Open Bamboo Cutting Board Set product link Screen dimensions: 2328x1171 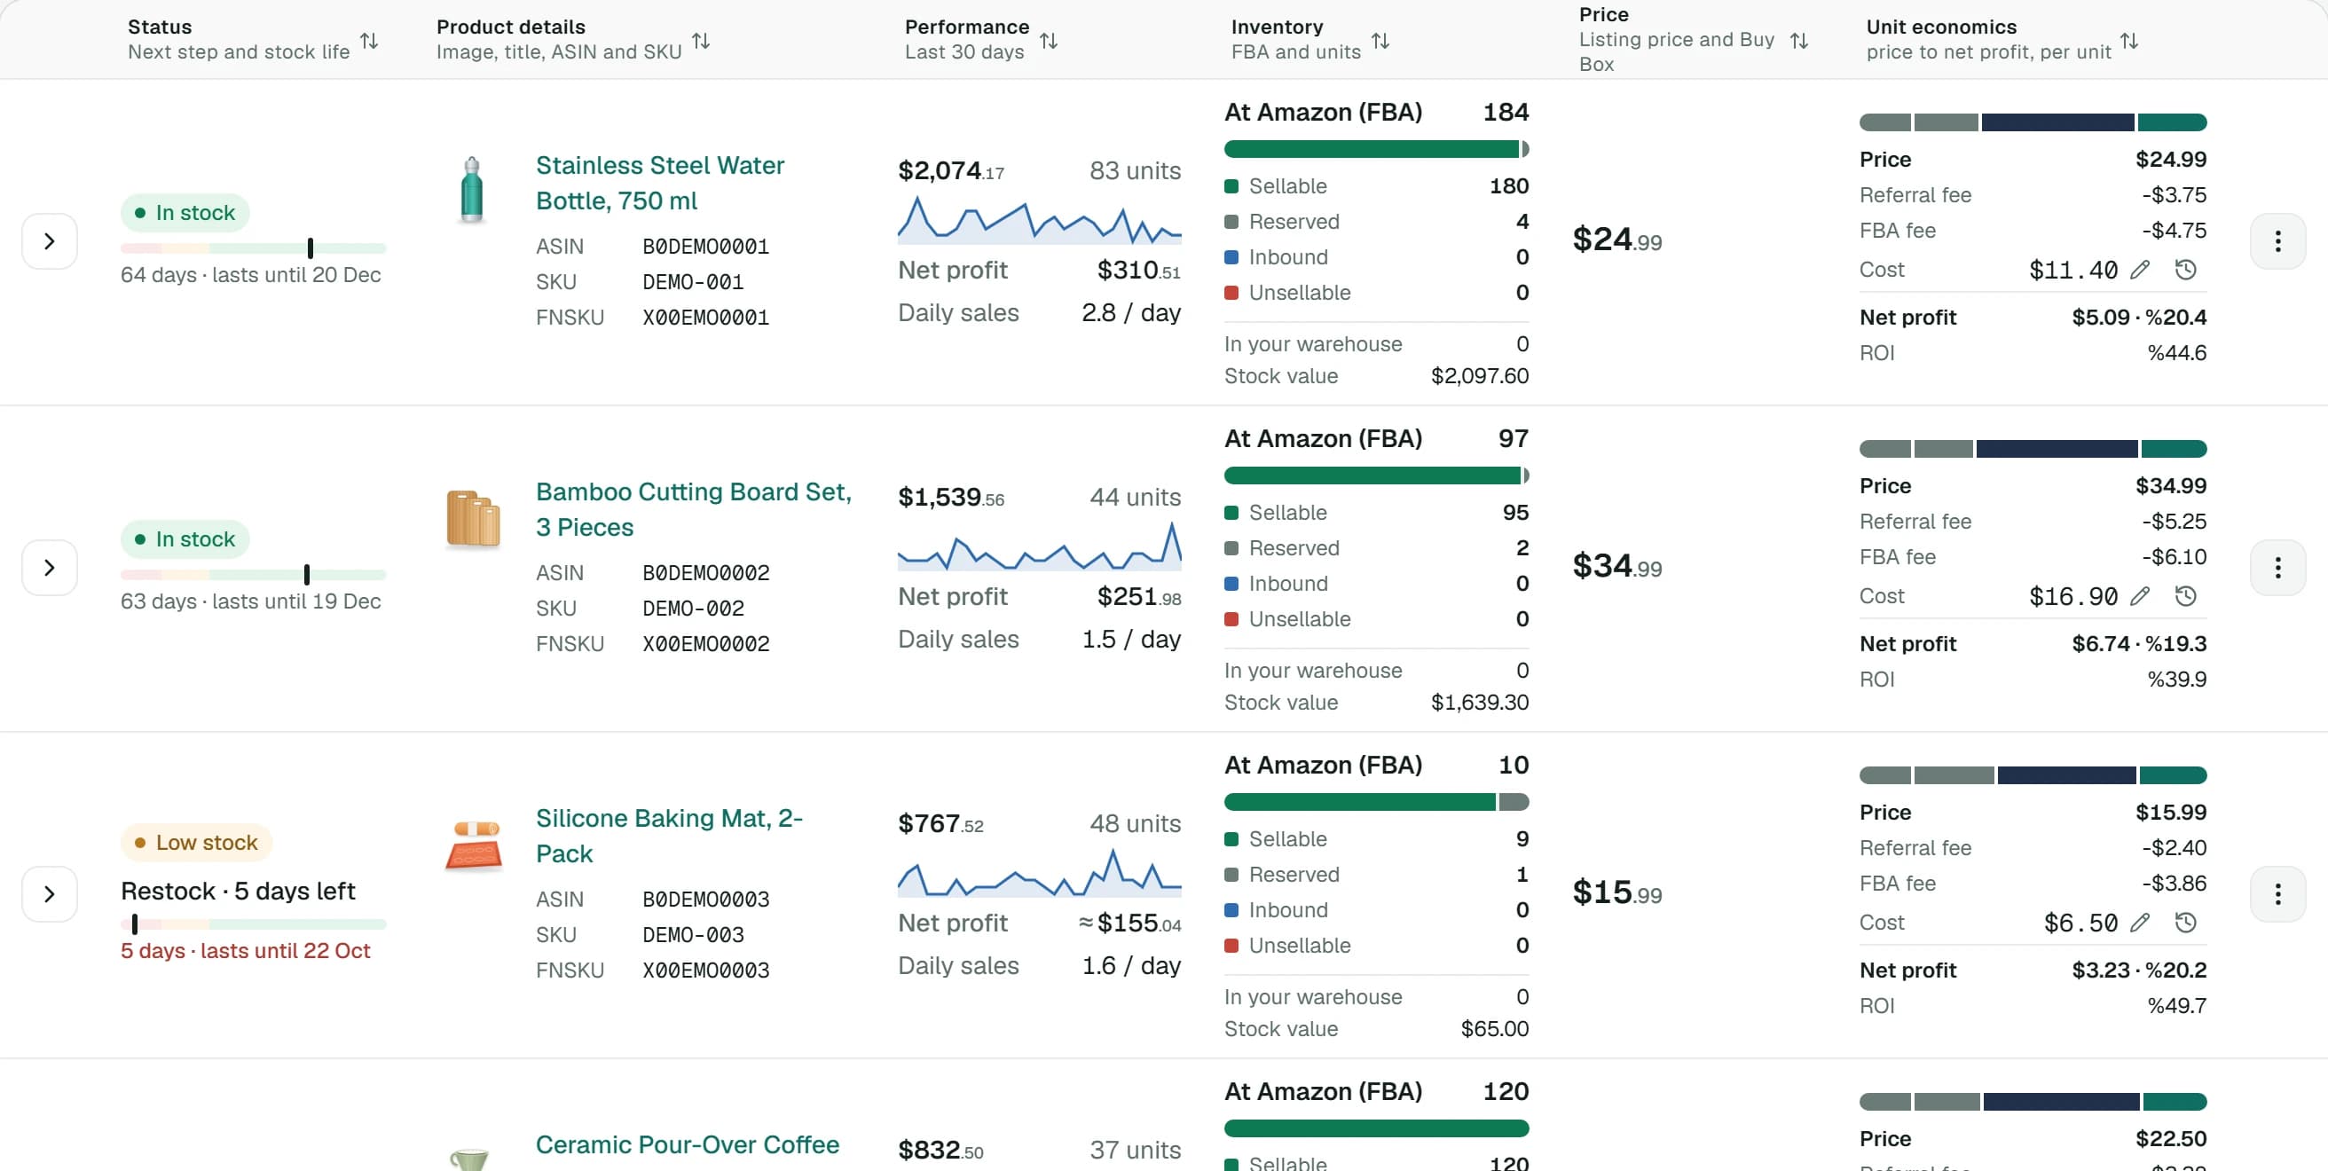[x=693, y=508]
